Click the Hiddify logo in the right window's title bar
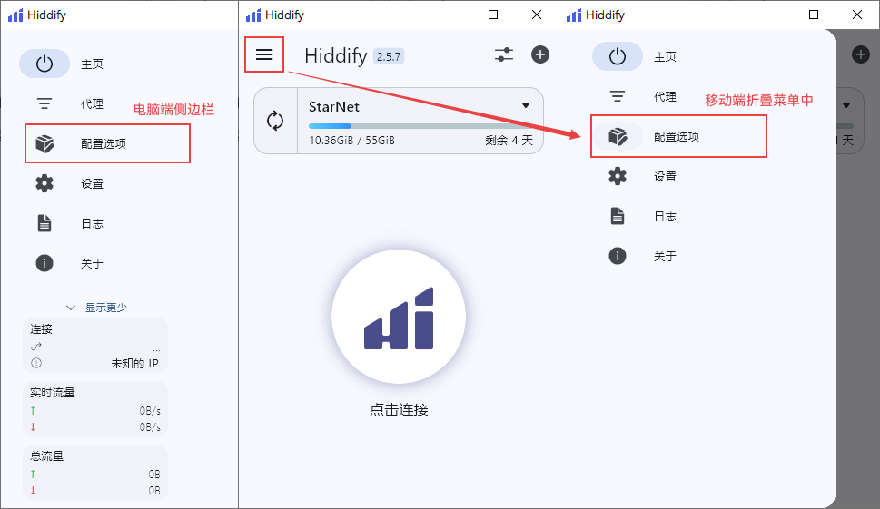 tap(574, 15)
